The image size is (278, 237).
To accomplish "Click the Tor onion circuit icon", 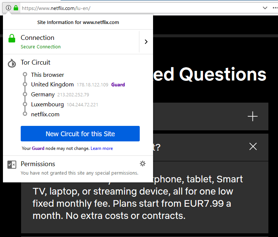I will (12, 63).
